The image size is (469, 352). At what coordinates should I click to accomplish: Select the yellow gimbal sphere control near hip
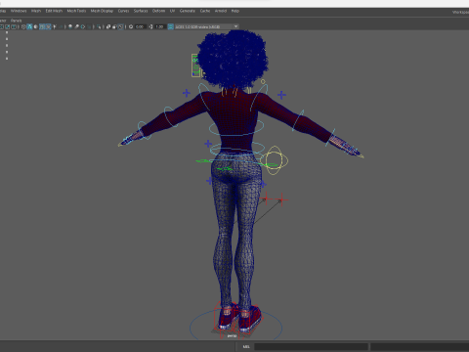point(276,160)
